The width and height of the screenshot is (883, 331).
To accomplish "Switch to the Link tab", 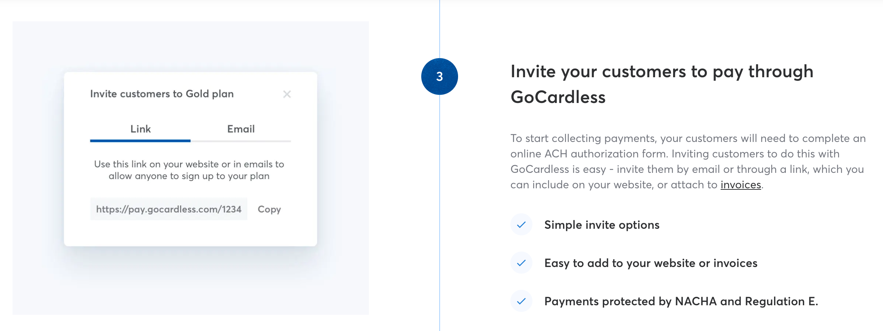I will (140, 129).
